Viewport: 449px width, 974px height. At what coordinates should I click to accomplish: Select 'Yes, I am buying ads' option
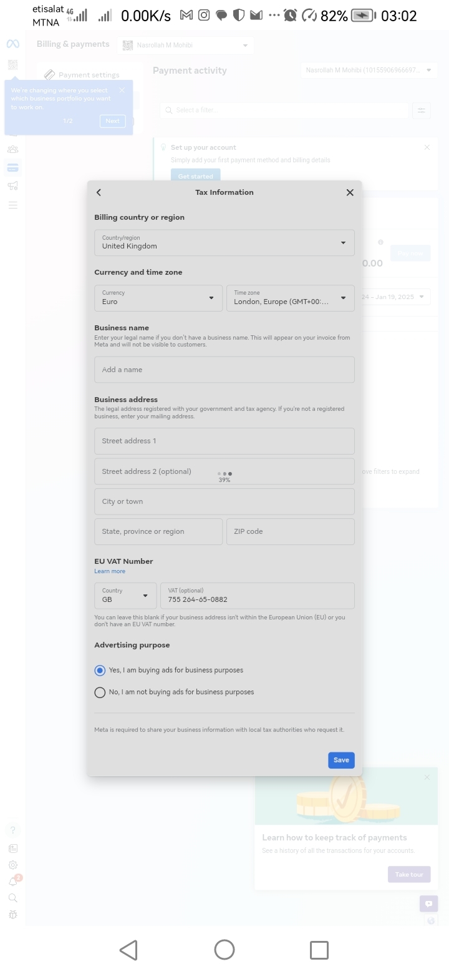(x=100, y=671)
